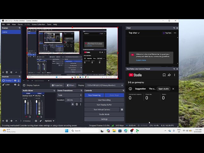Delete the scene using the Scenes trash icon

[x=7, y=72]
